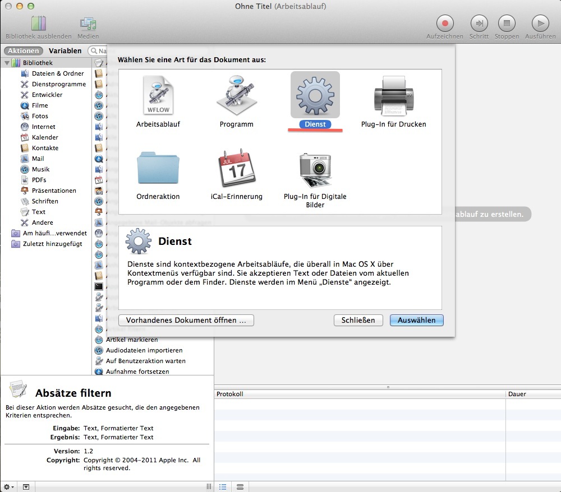This screenshot has width=561, height=492.
Task: Select the Arbeitsablauf document type icon
Action: click(158, 96)
